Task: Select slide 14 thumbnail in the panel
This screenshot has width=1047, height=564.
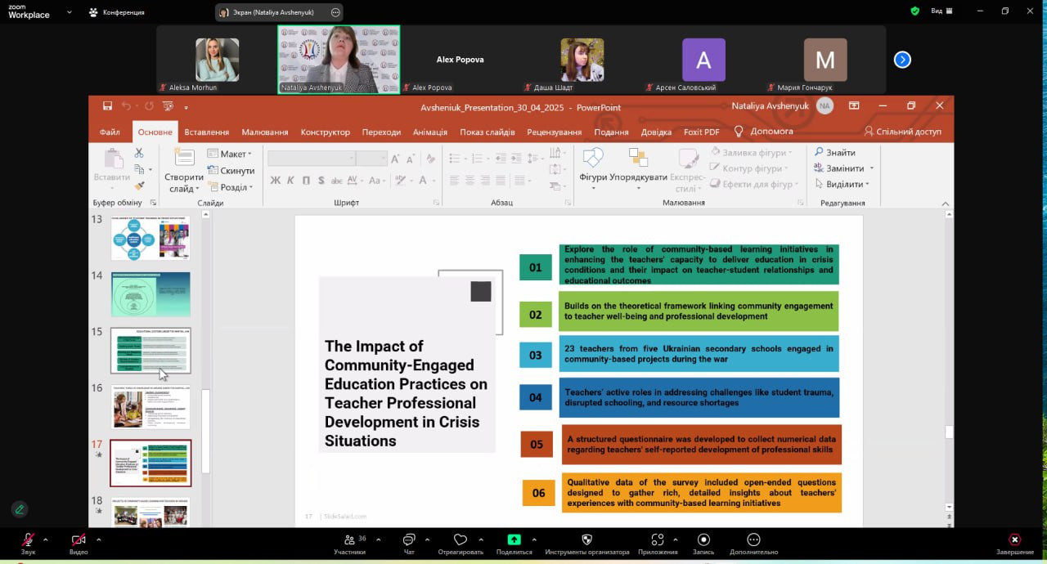Action: pyautogui.click(x=151, y=294)
